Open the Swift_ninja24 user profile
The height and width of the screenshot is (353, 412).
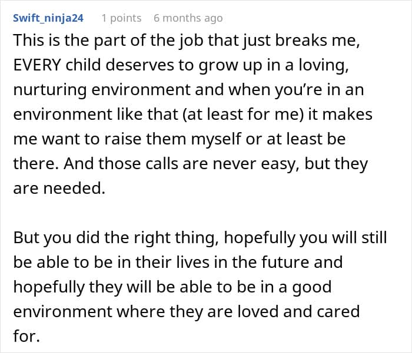click(48, 18)
